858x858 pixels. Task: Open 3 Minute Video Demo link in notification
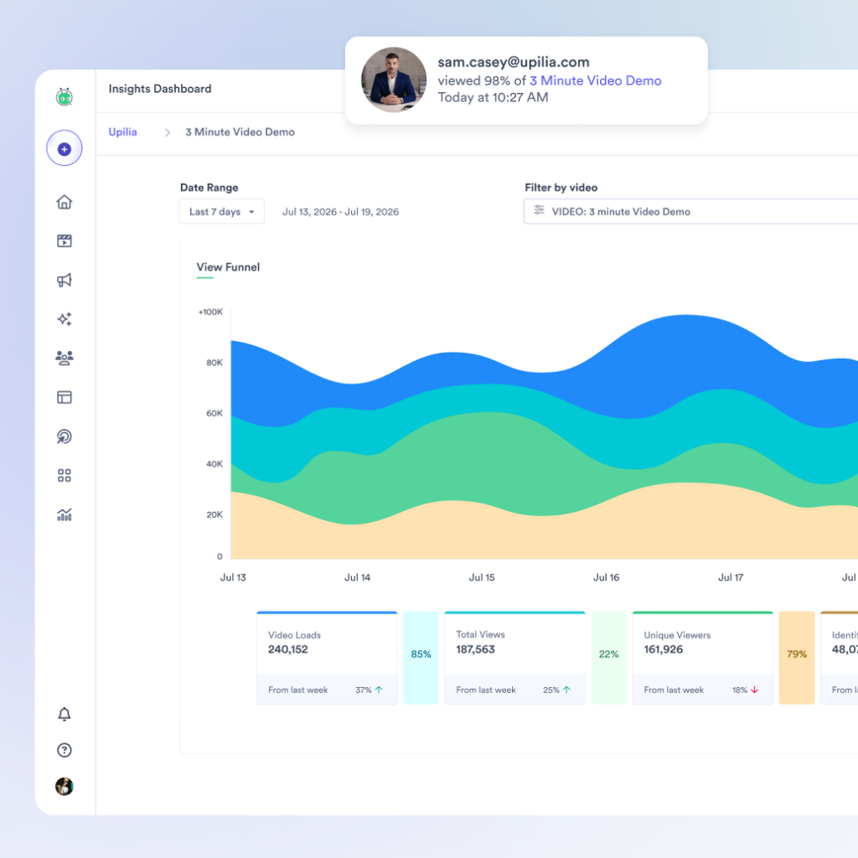[596, 80]
